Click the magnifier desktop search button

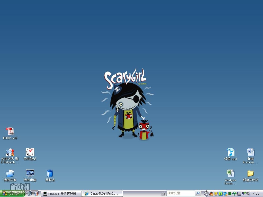(x=198, y=193)
